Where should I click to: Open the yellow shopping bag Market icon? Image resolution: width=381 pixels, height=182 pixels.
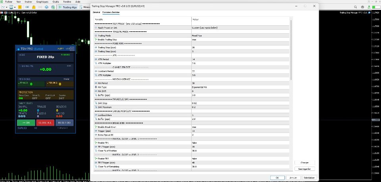34,7
